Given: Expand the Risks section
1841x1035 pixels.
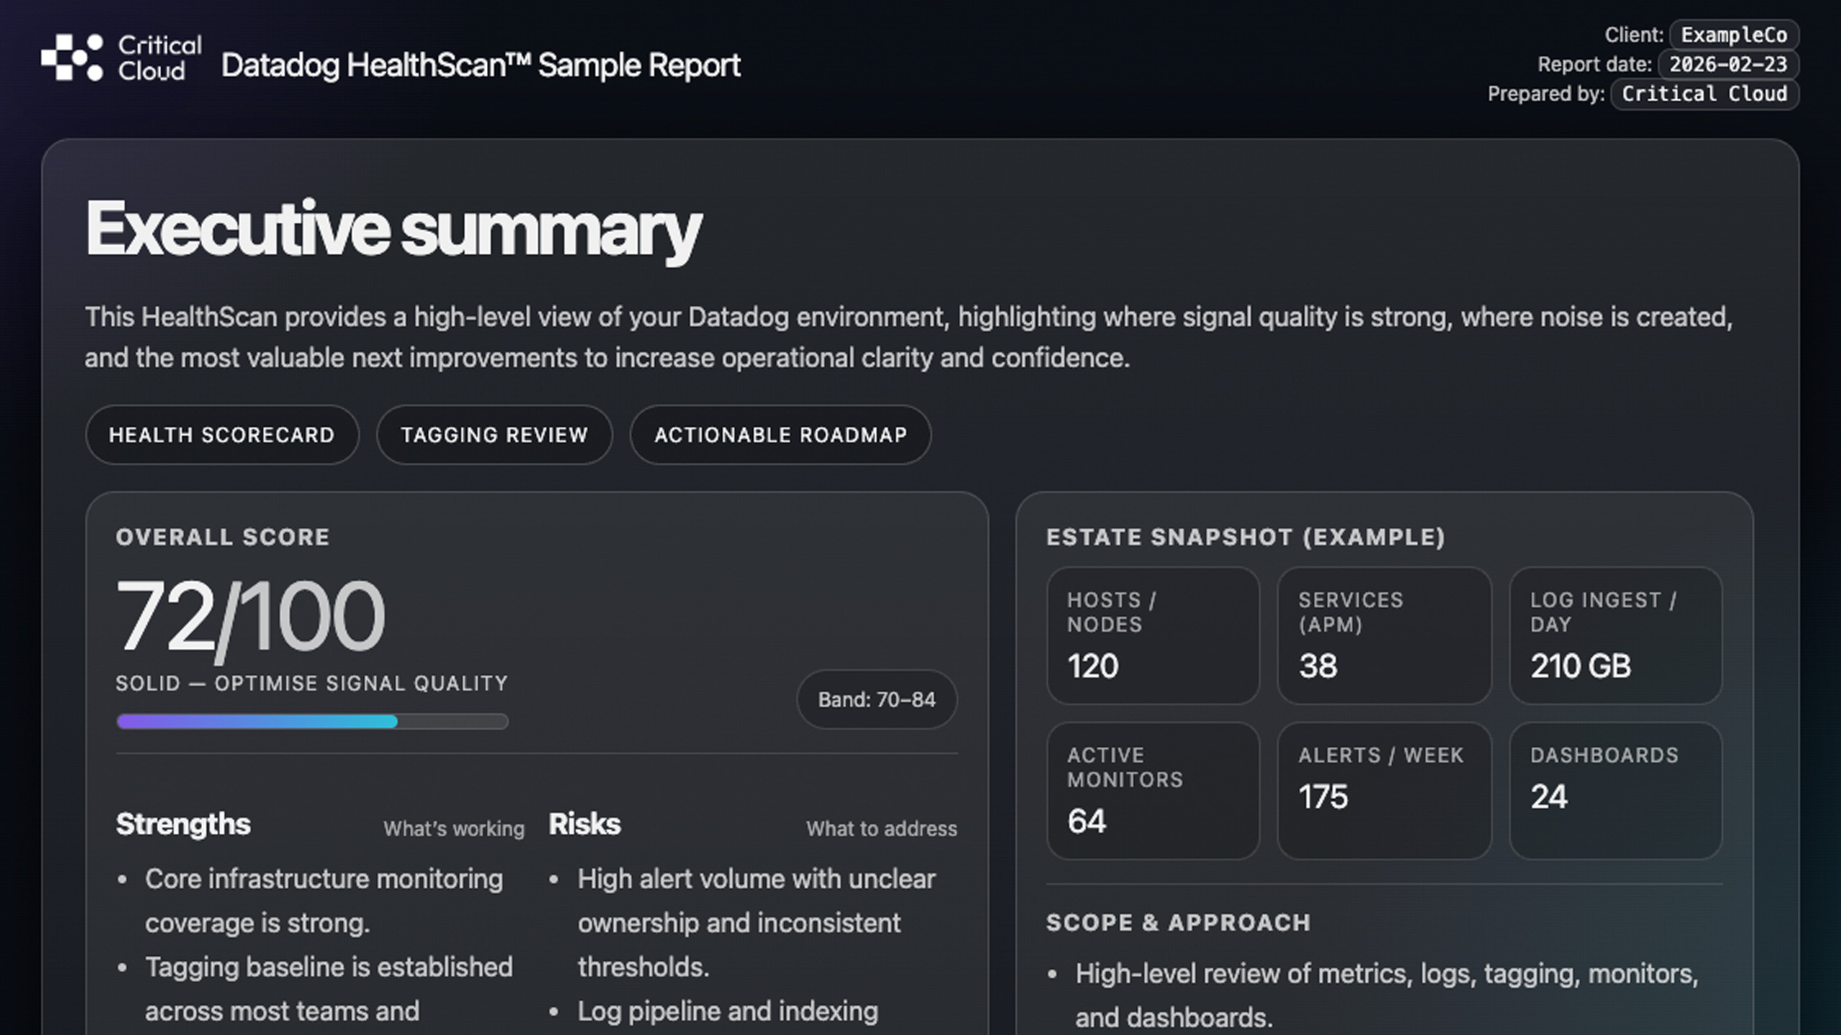Looking at the screenshot, I should click(584, 824).
